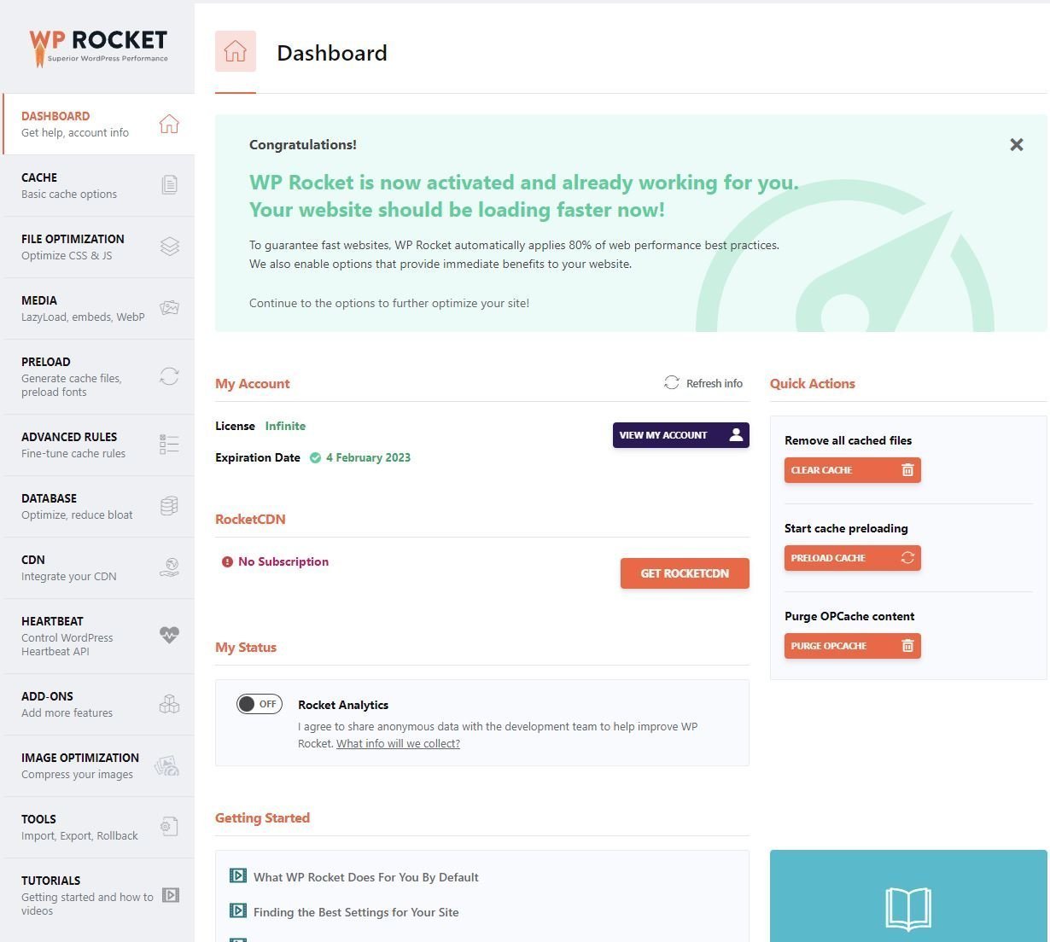Image resolution: width=1050 pixels, height=942 pixels.
Task: Click the WP Rocket logo
Action: 98,48
